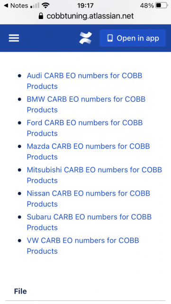Tap the padlock icon beside the URL
Viewport: 171px width, 304px height.
coord(41,16)
